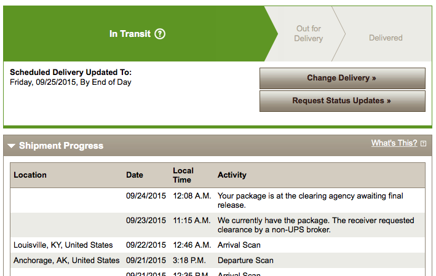Click the Location column header
This screenshot has width=436, height=276.
[30, 175]
